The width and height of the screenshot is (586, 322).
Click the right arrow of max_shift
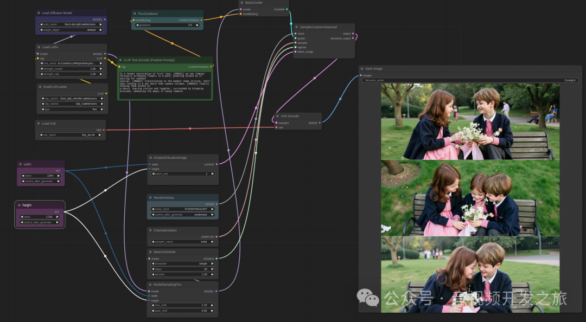tap(212, 305)
